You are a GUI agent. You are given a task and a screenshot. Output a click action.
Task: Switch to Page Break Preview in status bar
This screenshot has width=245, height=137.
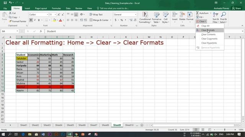click(209, 129)
